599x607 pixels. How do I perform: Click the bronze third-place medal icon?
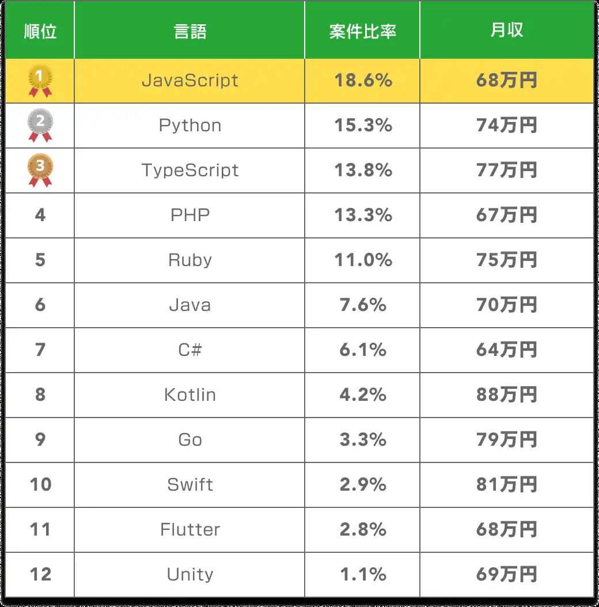pyautogui.click(x=40, y=170)
